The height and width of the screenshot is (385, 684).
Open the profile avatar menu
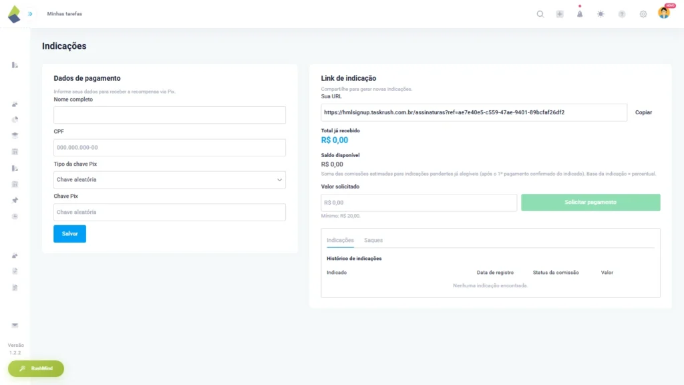tap(663, 13)
